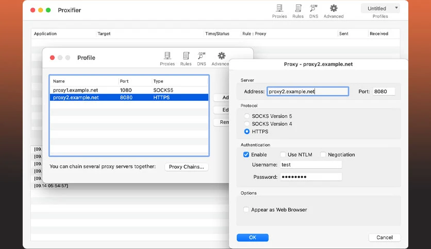The width and height of the screenshot is (431, 249).
Task: Enable the Negotiation checkbox
Action: 323,154
